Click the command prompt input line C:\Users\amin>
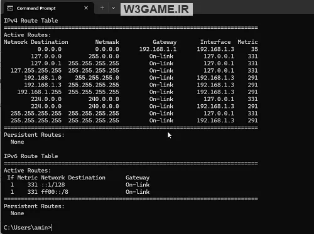 point(28,227)
